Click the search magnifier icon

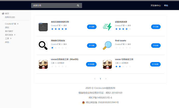[78, 5]
